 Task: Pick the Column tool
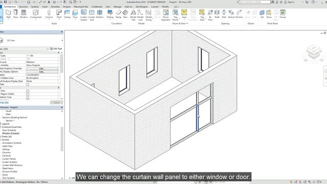pos(49,14)
